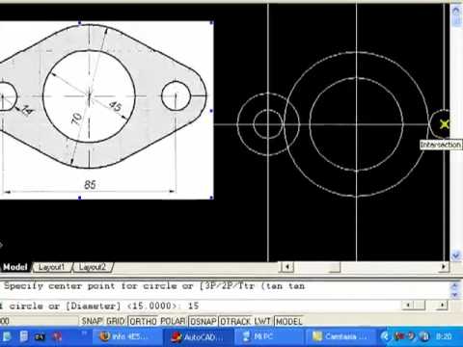Click the drawing area horizontal scroll left arrow
The image size is (463, 347).
coord(286,267)
